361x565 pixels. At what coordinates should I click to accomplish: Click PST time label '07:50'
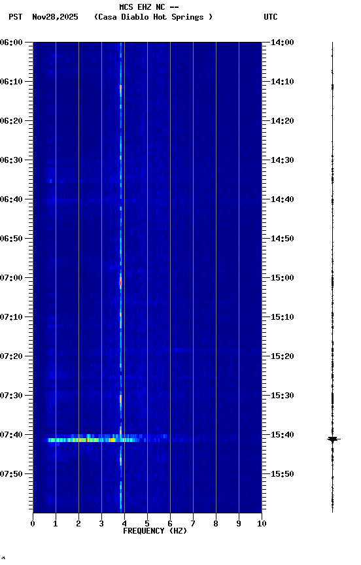[11, 474]
